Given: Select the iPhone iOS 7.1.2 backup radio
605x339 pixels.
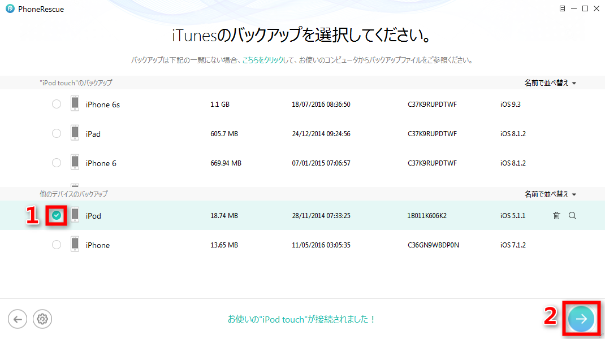Looking at the screenshot, I should tap(57, 245).
